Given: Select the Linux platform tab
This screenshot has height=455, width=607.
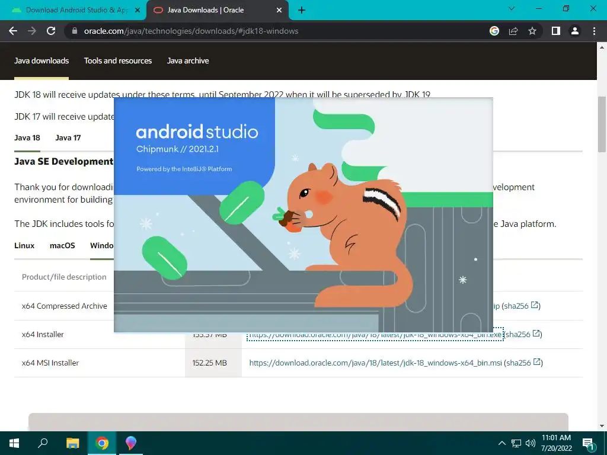Looking at the screenshot, I should point(24,246).
